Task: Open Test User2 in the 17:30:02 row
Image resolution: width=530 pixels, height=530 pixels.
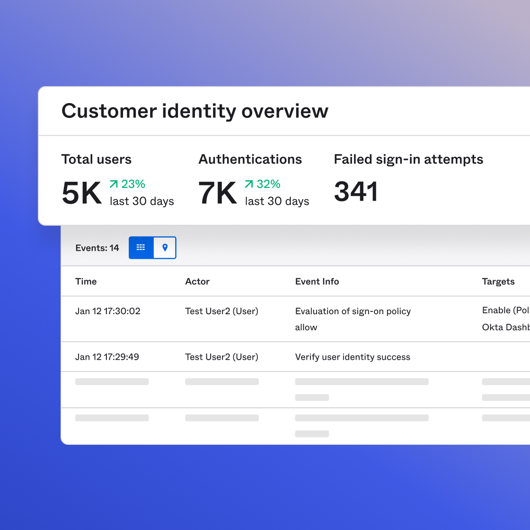Action: [x=221, y=311]
